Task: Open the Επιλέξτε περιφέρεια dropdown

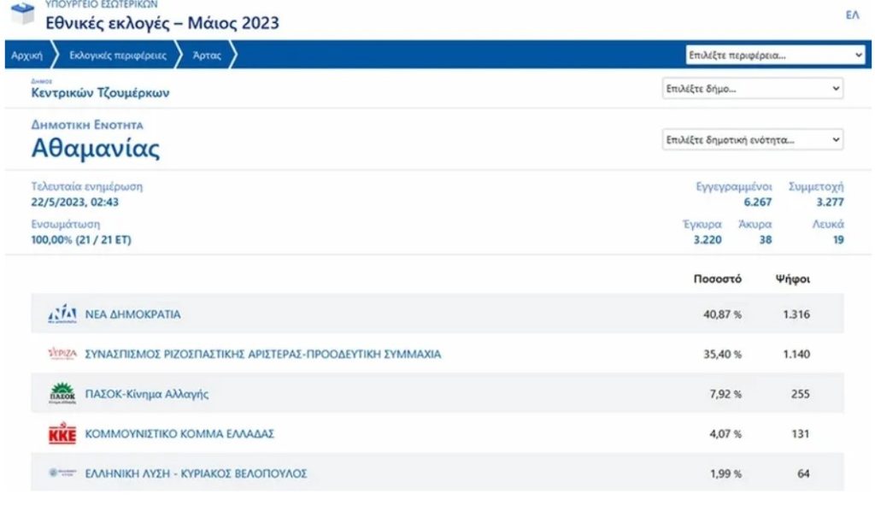Action: tap(776, 55)
